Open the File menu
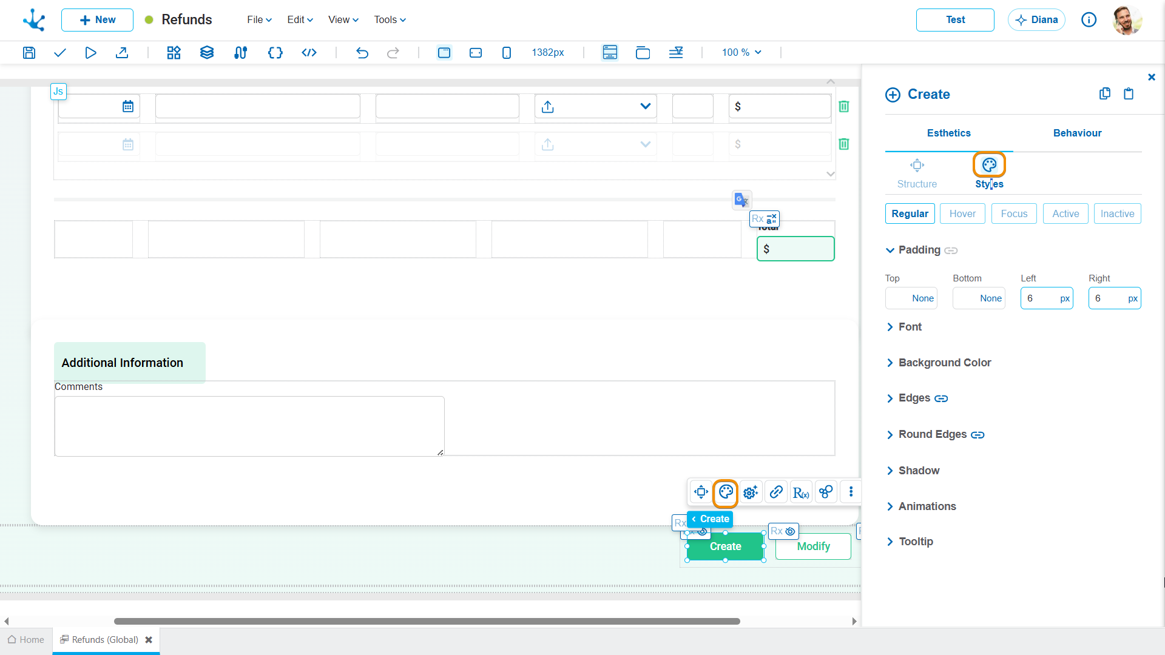Screen dimensions: 1165x655 [259, 20]
